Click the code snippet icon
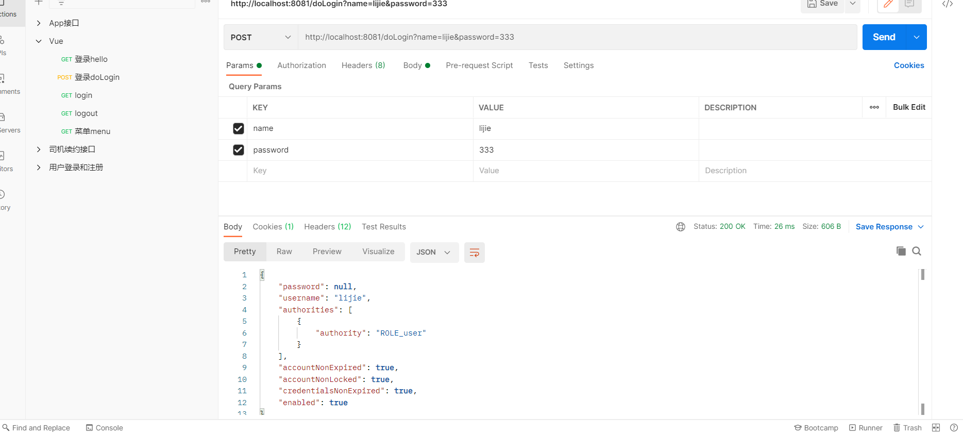 coord(947,4)
